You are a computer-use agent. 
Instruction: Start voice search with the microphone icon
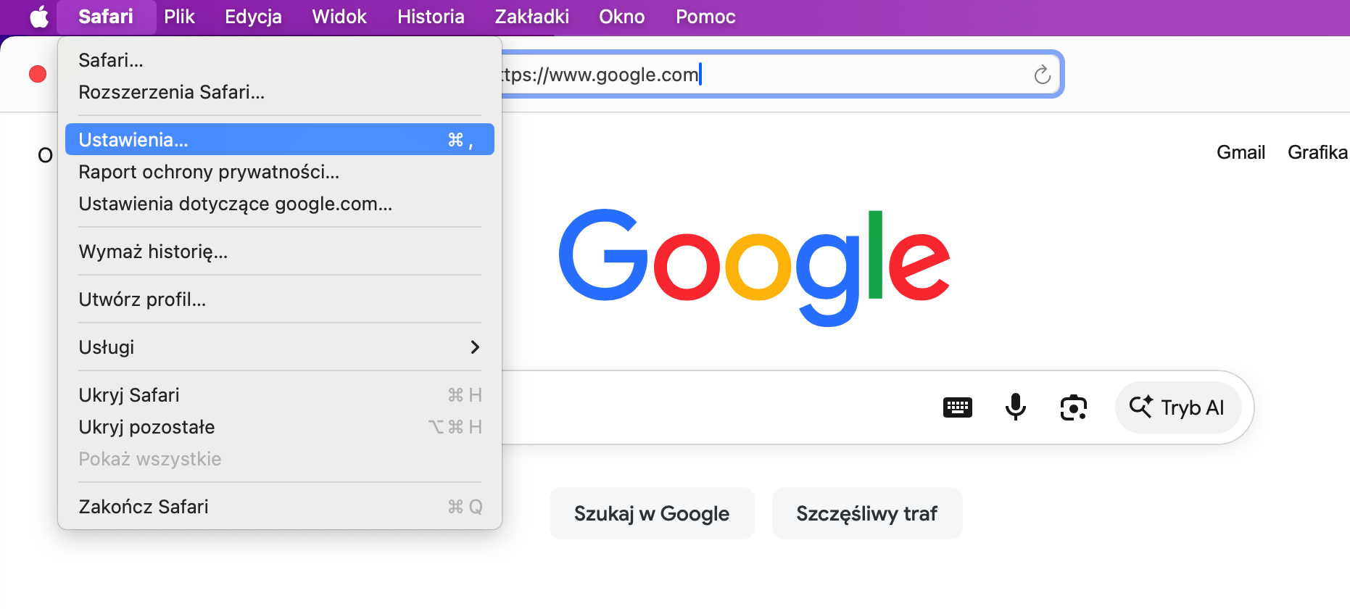click(1016, 407)
